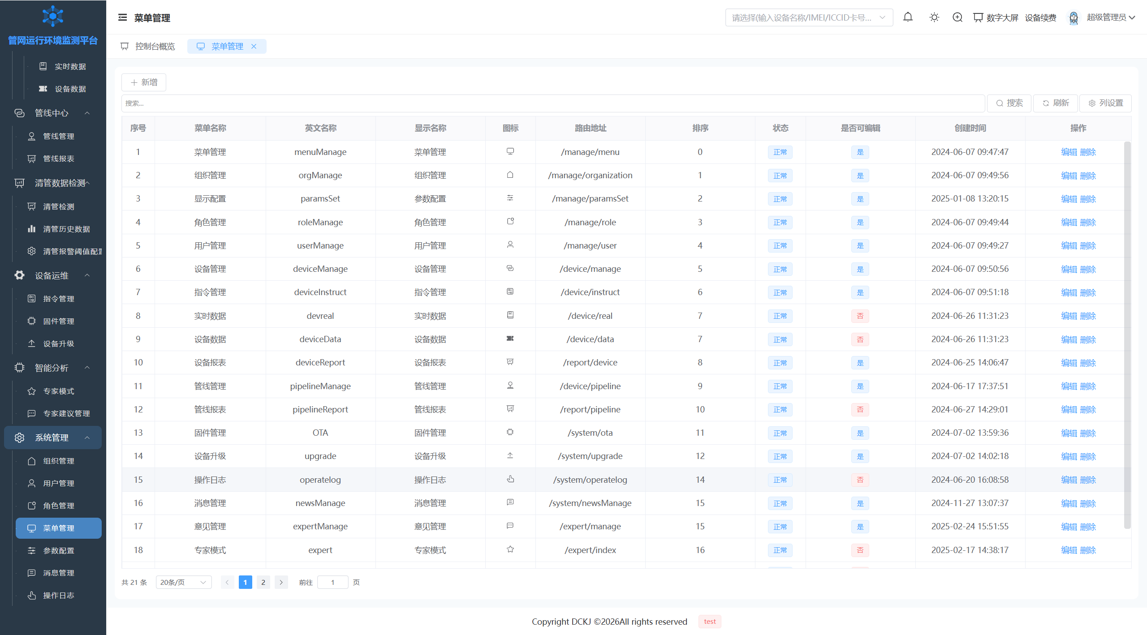The image size is (1147, 635).
Task: Open notifications bell icon
Action: [908, 17]
